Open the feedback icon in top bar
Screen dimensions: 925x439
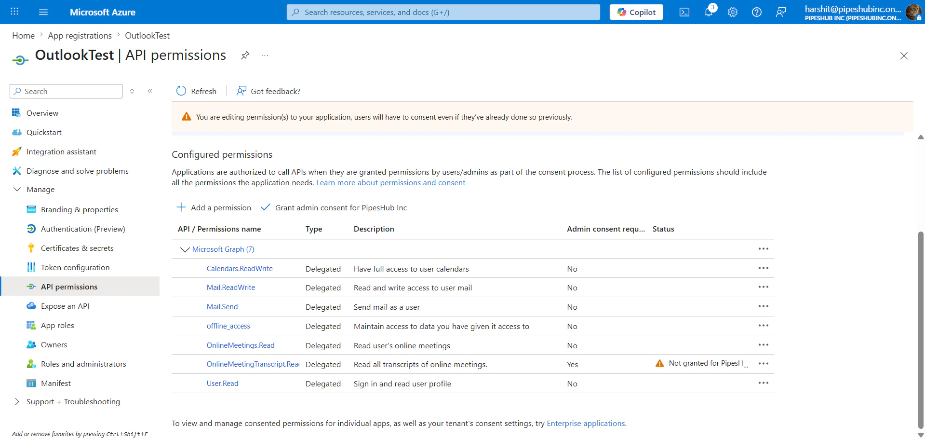click(x=781, y=12)
